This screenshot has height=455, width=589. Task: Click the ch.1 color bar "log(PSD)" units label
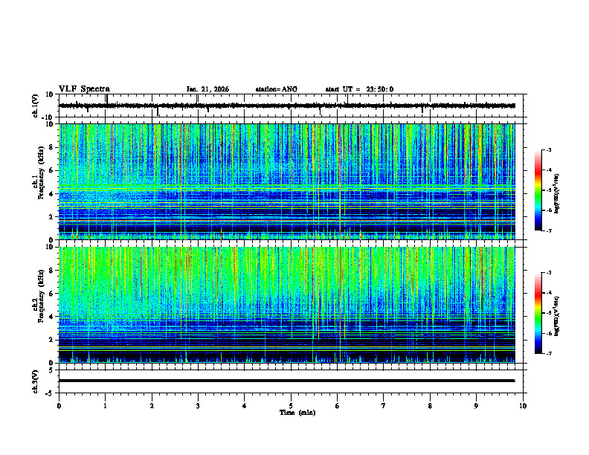coord(557,193)
